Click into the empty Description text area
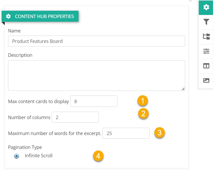The image size is (217, 173). [97, 76]
